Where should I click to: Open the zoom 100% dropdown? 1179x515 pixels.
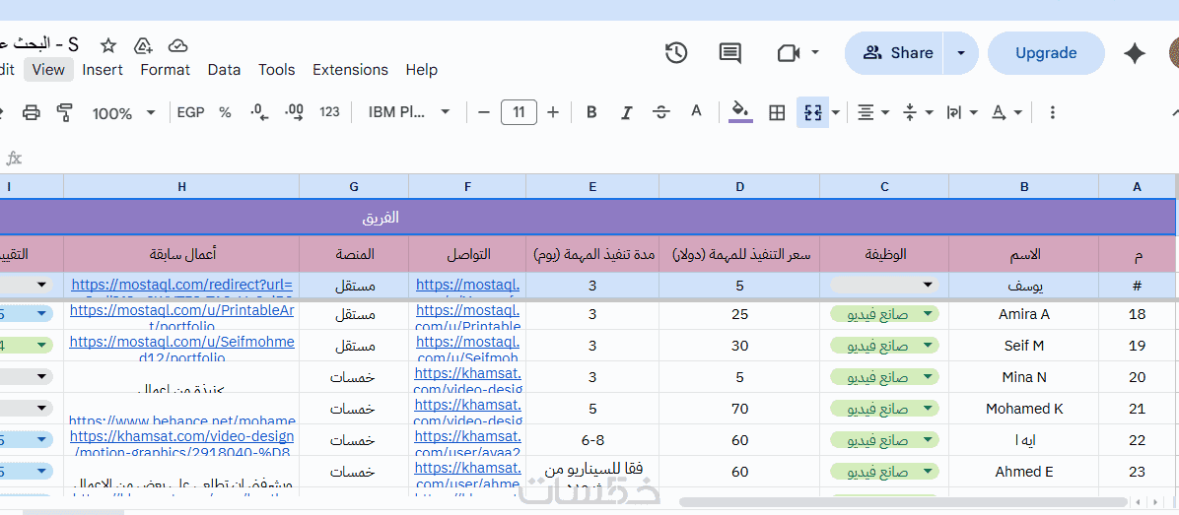click(123, 113)
